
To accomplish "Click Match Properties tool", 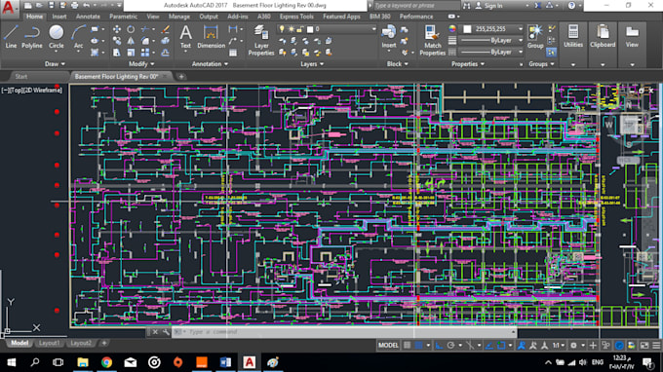I will (x=432, y=40).
